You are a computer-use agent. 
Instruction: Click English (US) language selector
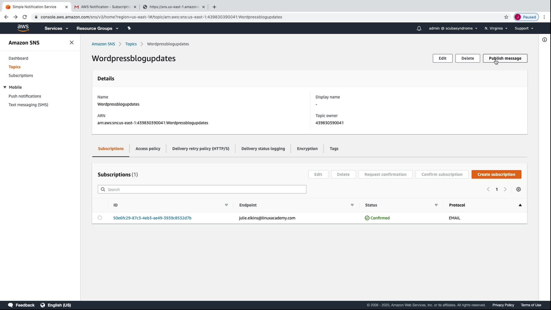[59, 305]
